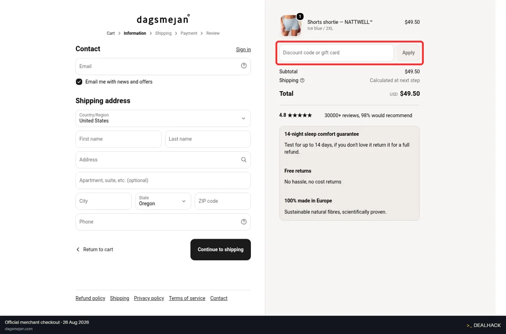Click the Phone field help icon
This screenshot has width=506, height=334.
[x=244, y=222]
